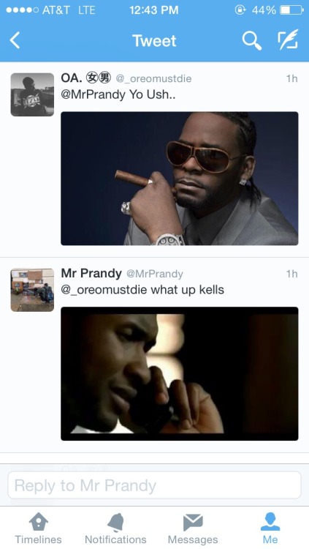This screenshot has height=549, width=309.
Task: Switch to the Me tab
Action: [270, 529]
